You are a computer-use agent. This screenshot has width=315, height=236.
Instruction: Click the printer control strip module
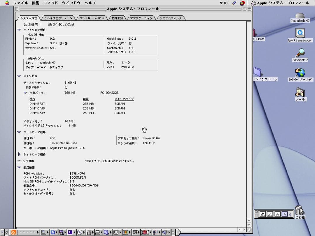click(98, 232)
